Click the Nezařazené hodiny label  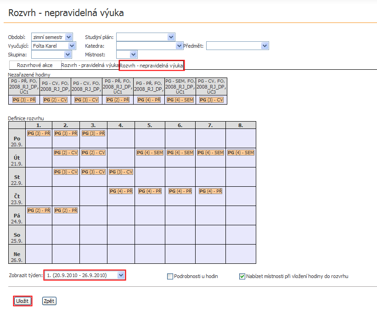pos(29,75)
